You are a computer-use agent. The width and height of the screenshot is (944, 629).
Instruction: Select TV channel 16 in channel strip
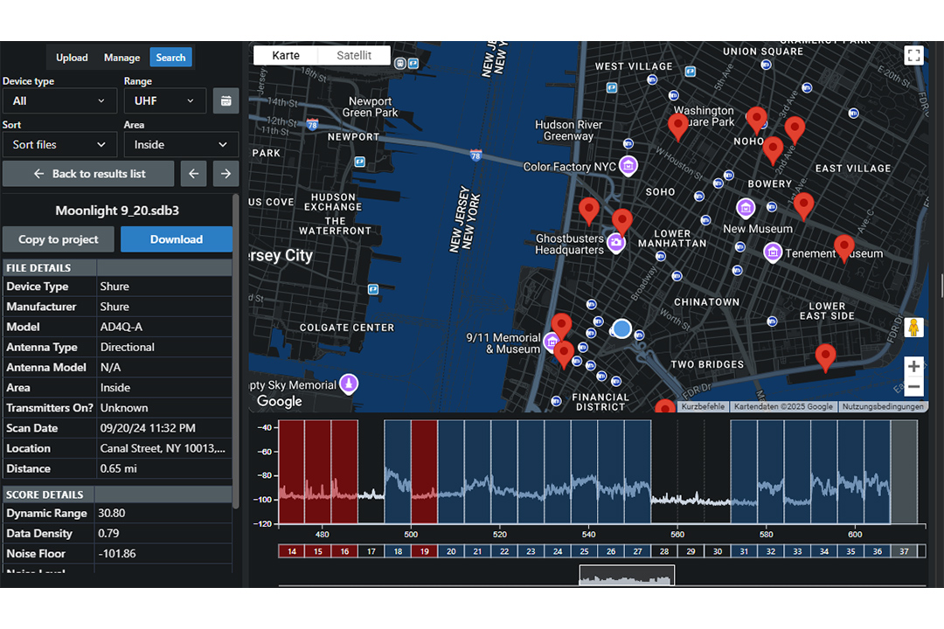pyautogui.click(x=344, y=551)
